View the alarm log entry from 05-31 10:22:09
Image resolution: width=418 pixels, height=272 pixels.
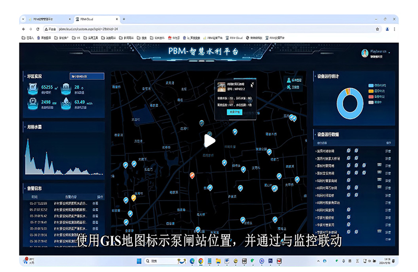(95, 203)
